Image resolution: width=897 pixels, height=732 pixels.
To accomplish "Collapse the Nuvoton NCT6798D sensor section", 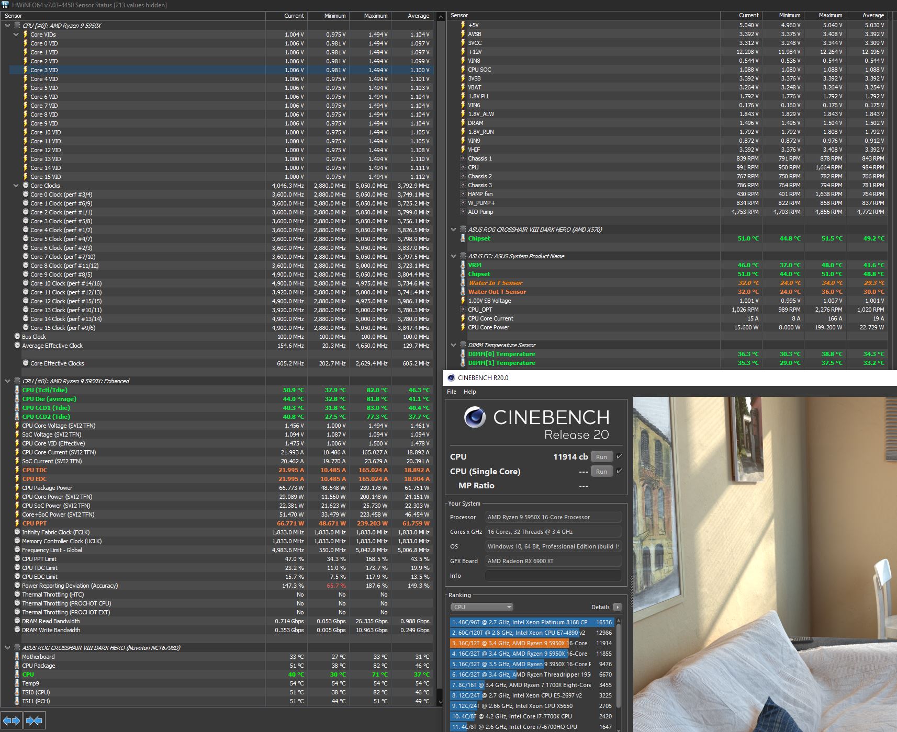I will click(x=7, y=648).
